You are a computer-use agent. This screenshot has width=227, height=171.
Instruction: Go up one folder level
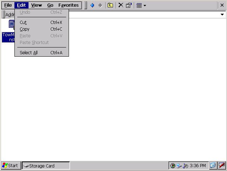point(110,6)
